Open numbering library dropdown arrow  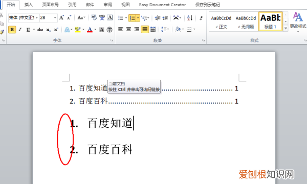click(x=138, y=18)
